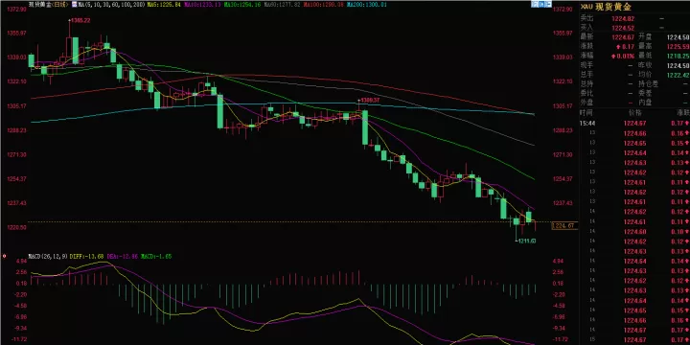Screen dimensions: 690x345
Task: Select the 现货黄金(日线) chart title
Action: click(x=49, y=4)
